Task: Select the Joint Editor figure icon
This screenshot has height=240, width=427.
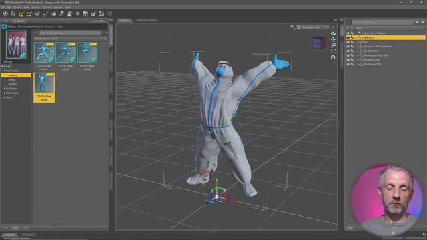Action: point(61,13)
